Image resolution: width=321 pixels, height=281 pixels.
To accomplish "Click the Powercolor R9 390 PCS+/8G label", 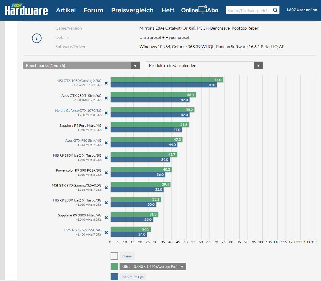I will [x=79, y=170].
